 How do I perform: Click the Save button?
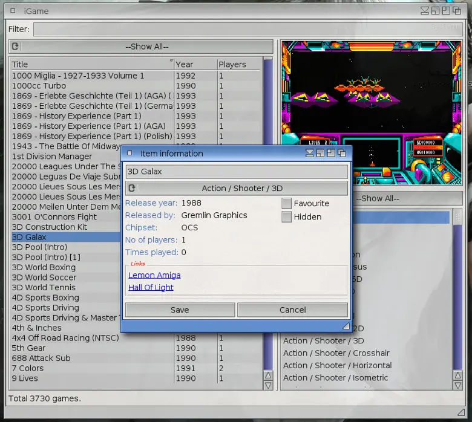(x=180, y=310)
